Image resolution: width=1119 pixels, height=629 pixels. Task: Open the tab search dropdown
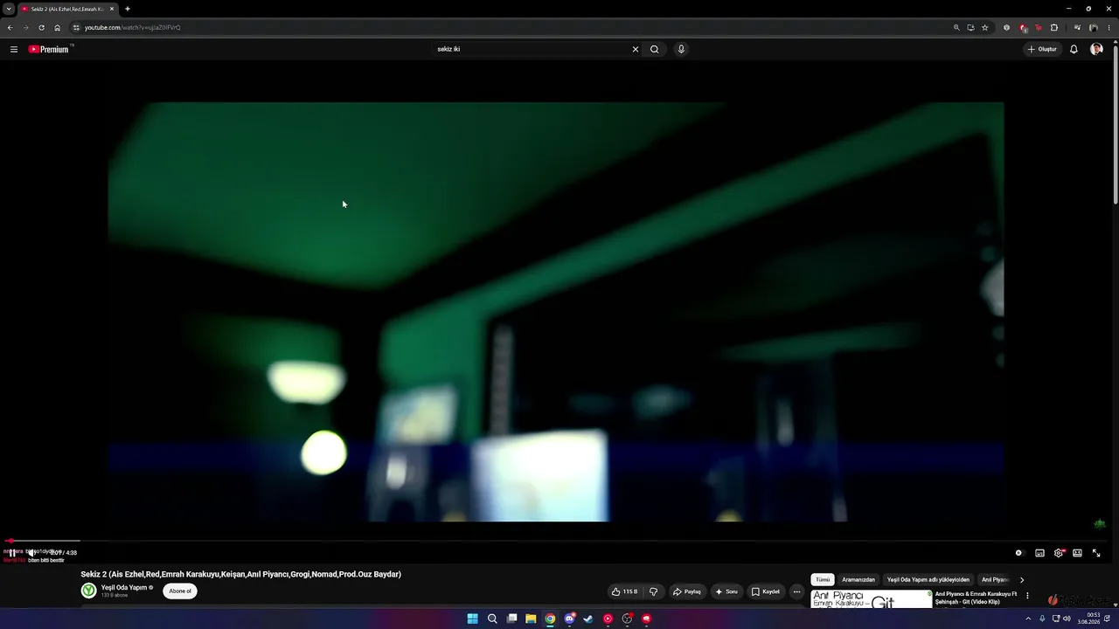click(9, 9)
